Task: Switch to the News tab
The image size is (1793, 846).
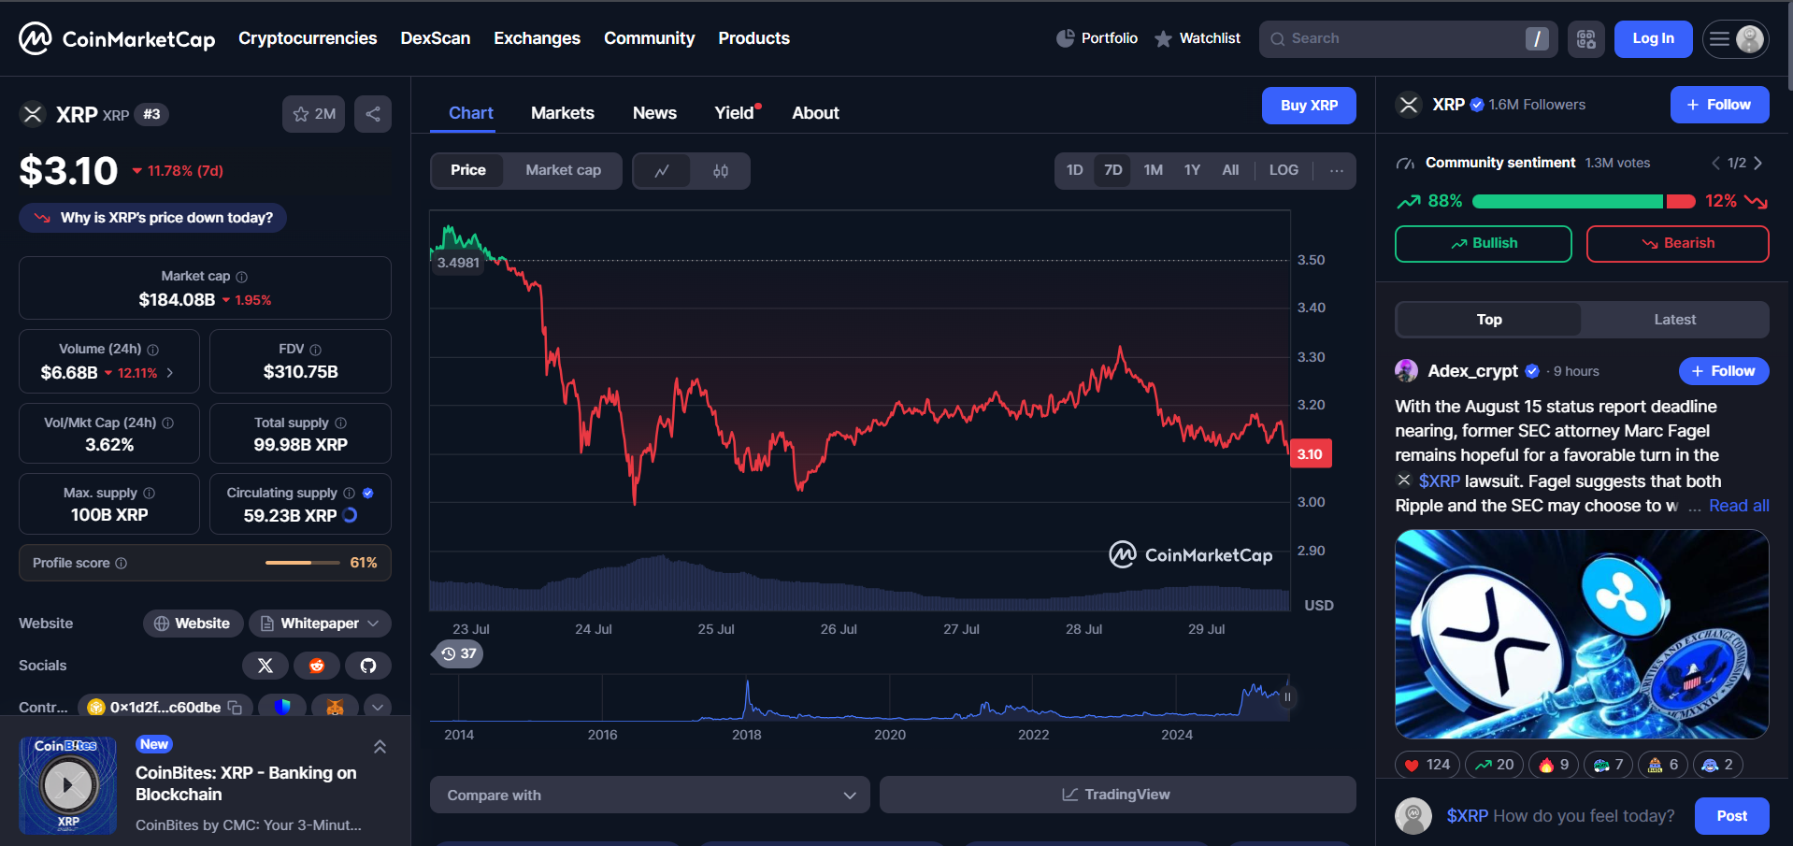Action: coord(654,113)
